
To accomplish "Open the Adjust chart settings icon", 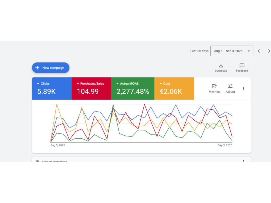I will pos(230,86).
